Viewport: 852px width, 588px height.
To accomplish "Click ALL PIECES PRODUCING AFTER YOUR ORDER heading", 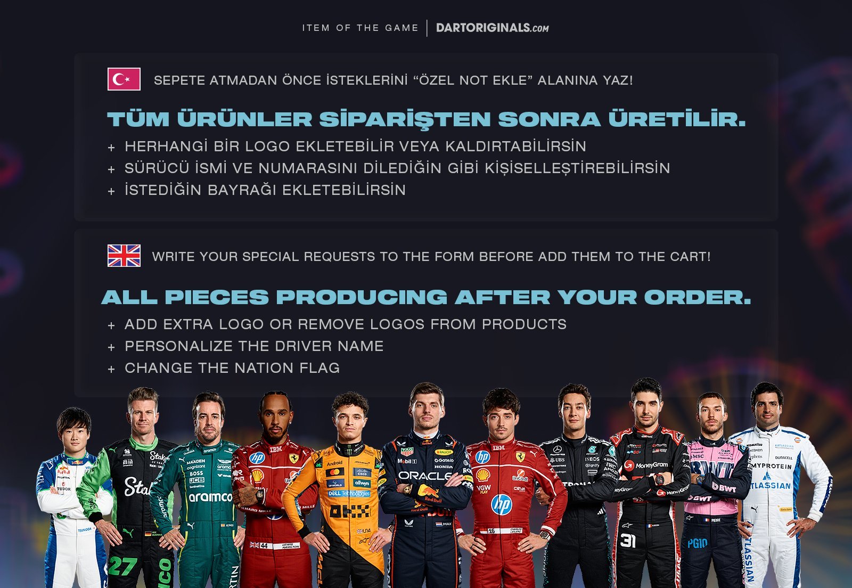I will click(x=426, y=297).
